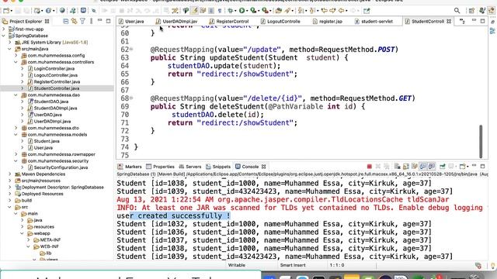This screenshot has height=279, width=497.
Task: Open the Console selection dropdown arrow
Action: (x=467, y=167)
